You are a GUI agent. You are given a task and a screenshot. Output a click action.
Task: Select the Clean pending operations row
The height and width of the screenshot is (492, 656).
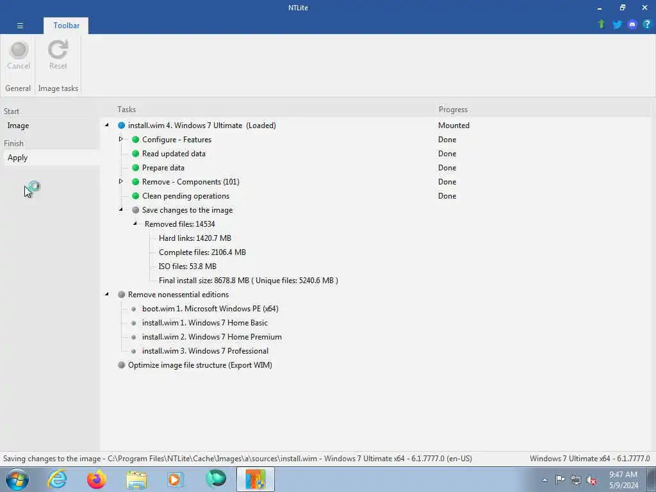[186, 196]
